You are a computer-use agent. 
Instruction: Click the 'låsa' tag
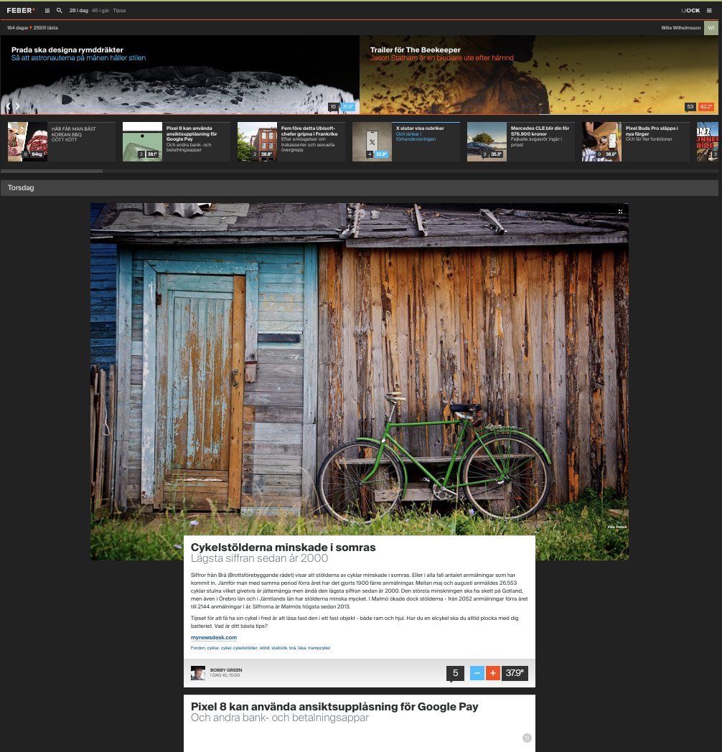point(301,648)
